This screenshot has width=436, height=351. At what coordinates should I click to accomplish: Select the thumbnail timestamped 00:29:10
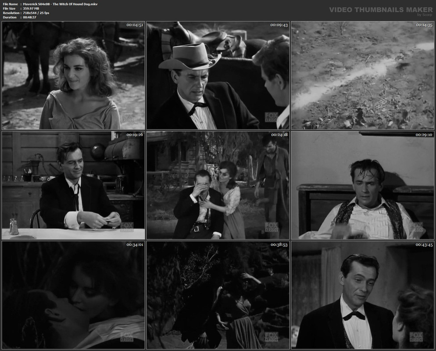[363, 185]
